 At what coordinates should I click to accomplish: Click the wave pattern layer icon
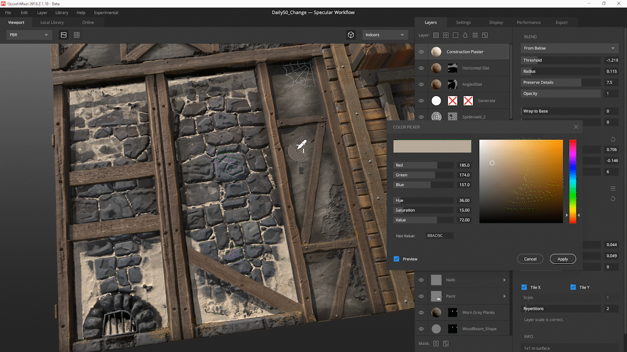(x=475, y=35)
